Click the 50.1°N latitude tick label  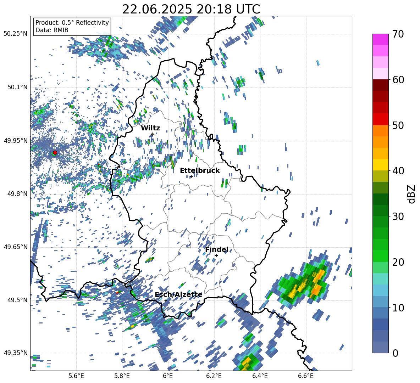click(x=18, y=87)
